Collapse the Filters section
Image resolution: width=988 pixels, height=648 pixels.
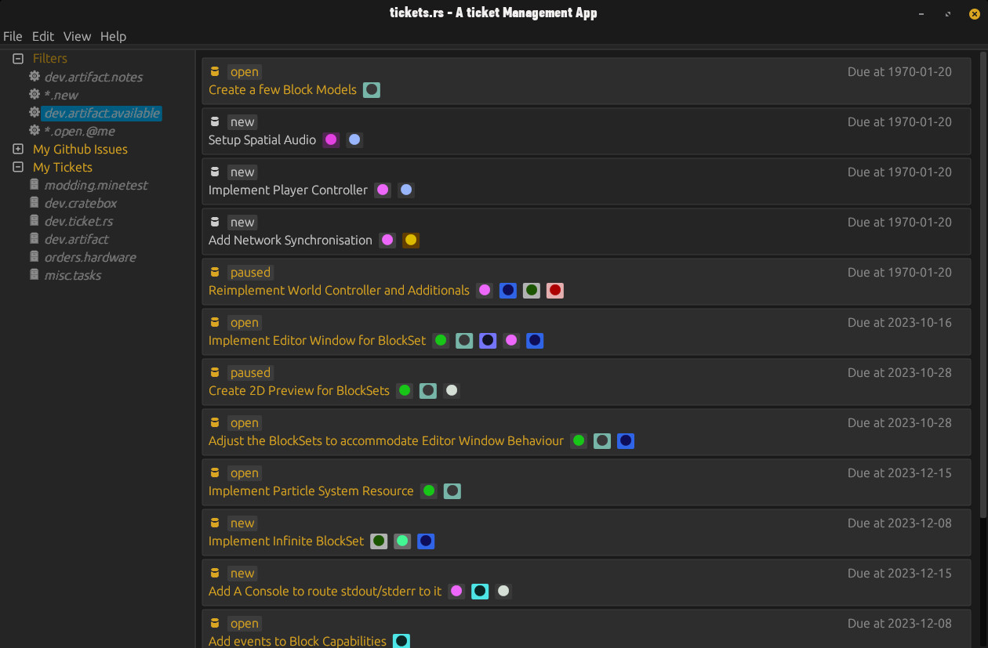[17, 58]
